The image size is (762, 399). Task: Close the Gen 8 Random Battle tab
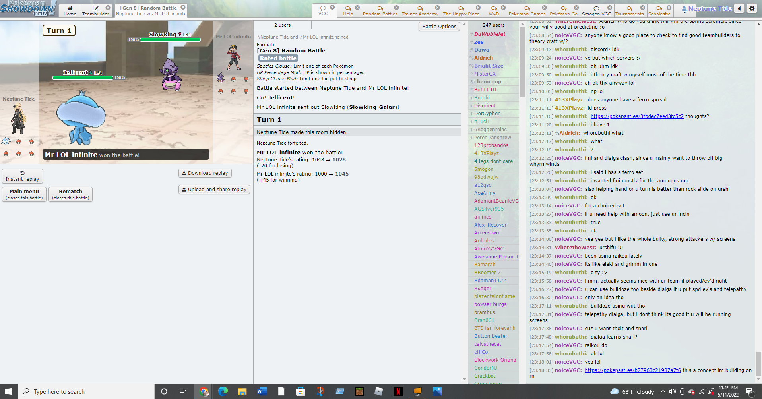point(183,7)
